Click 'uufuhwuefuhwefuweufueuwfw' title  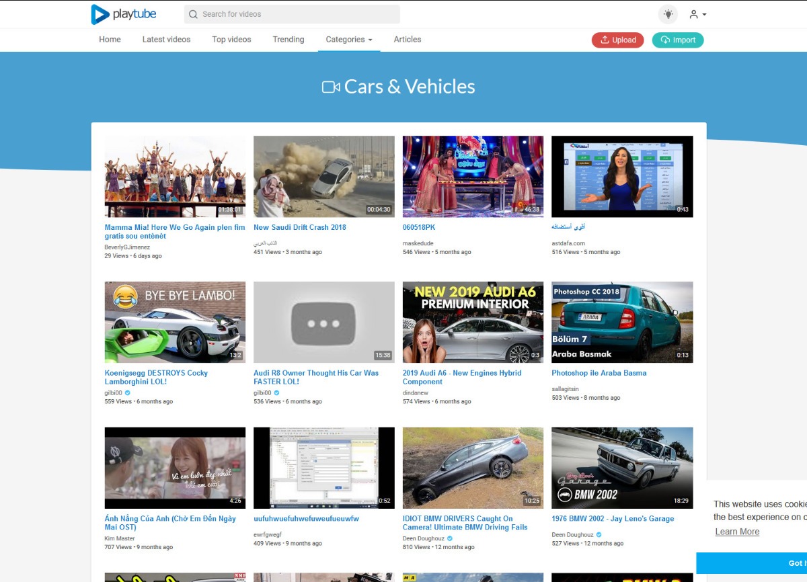tap(306, 519)
